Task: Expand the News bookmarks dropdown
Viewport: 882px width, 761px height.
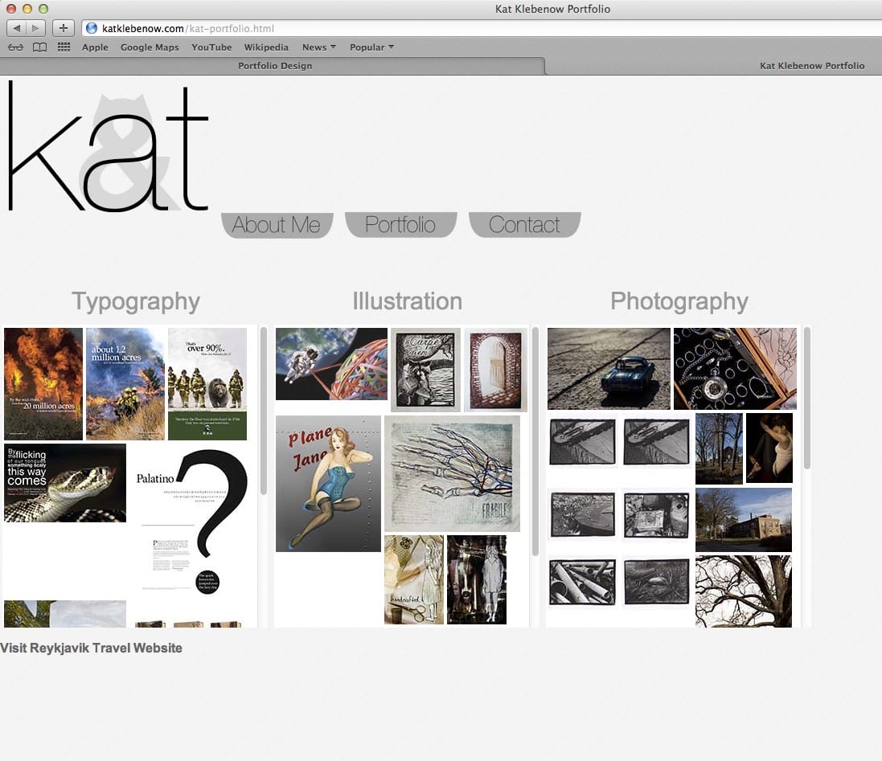Action: (319, 47)
